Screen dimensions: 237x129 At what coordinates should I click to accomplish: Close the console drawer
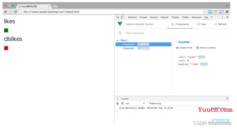227,99
